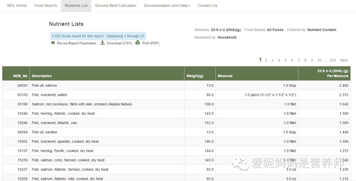Jump to last page 233
The image size is (356, 181).
[333, 60]
